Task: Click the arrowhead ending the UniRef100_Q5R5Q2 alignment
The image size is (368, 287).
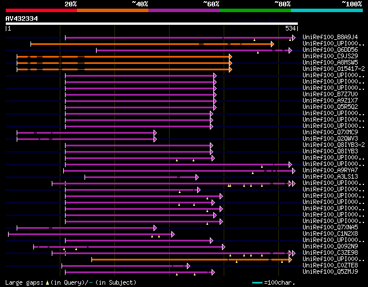Action: pyautogui.click(x=215, y=108)
